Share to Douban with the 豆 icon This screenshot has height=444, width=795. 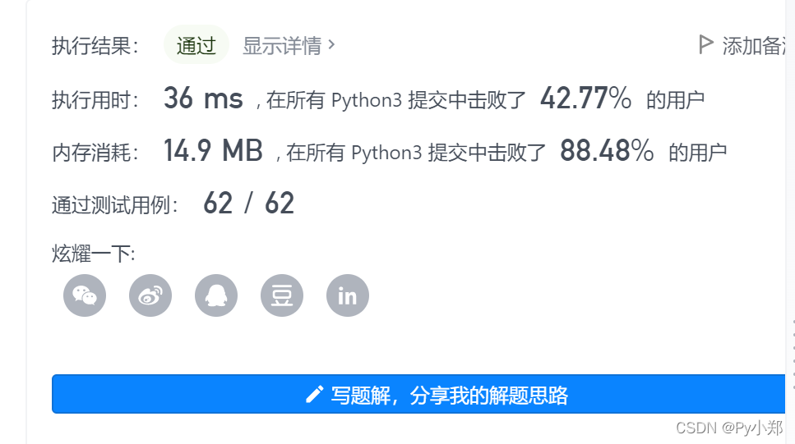click(x=282, y=295)
